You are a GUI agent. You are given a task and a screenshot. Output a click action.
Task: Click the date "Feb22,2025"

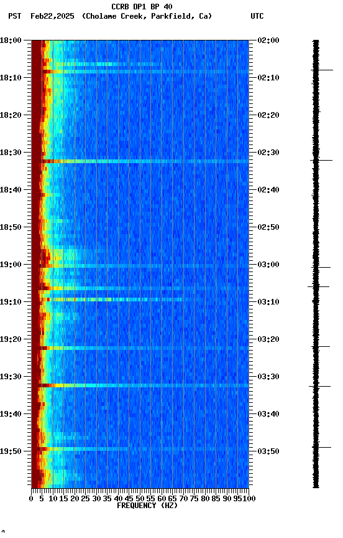[x=52, y=16]
